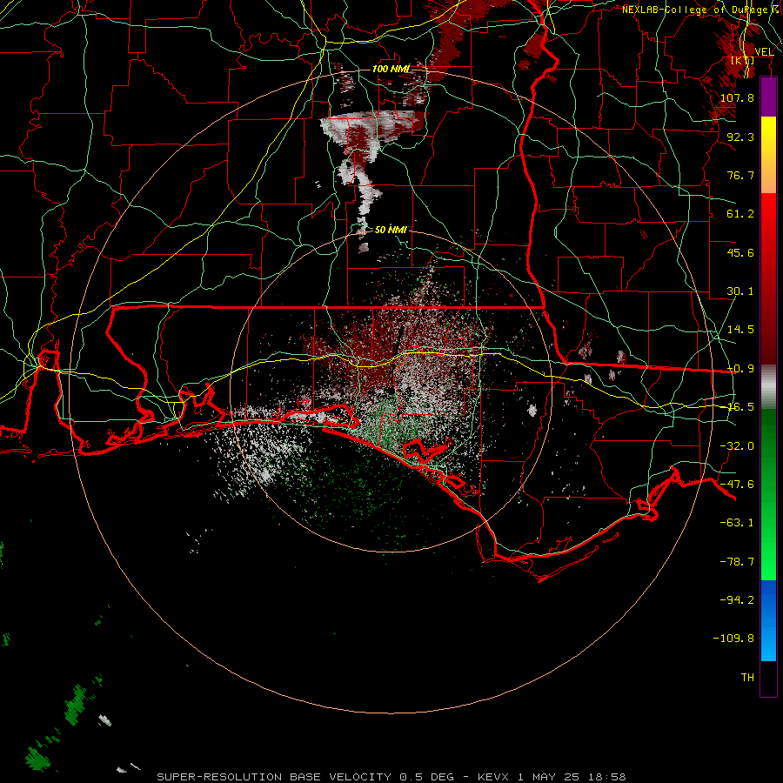The width and height of the screenshot is (783, 783).
Task: Click the 14.5 value on velocity scale
Action: pyautogui.click(x=740, y=330)
